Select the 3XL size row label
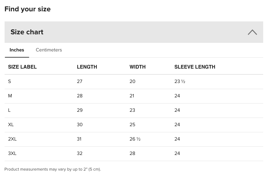Image resolution: width=269 pixels, height=181 pixels. (x=12, y=153)
